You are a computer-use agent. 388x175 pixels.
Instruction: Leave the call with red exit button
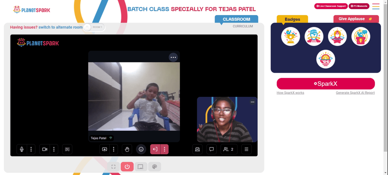tap(155, 149)
